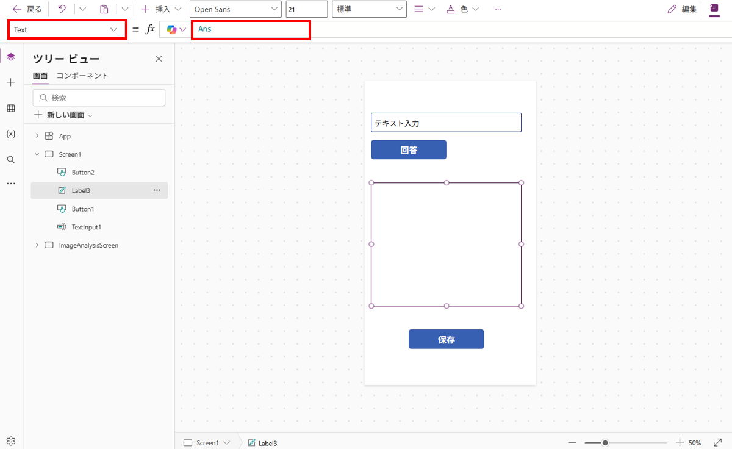This screenshot has height=449, width=732.
Task: Click the fx formula icon
Action: pos(150,29)
